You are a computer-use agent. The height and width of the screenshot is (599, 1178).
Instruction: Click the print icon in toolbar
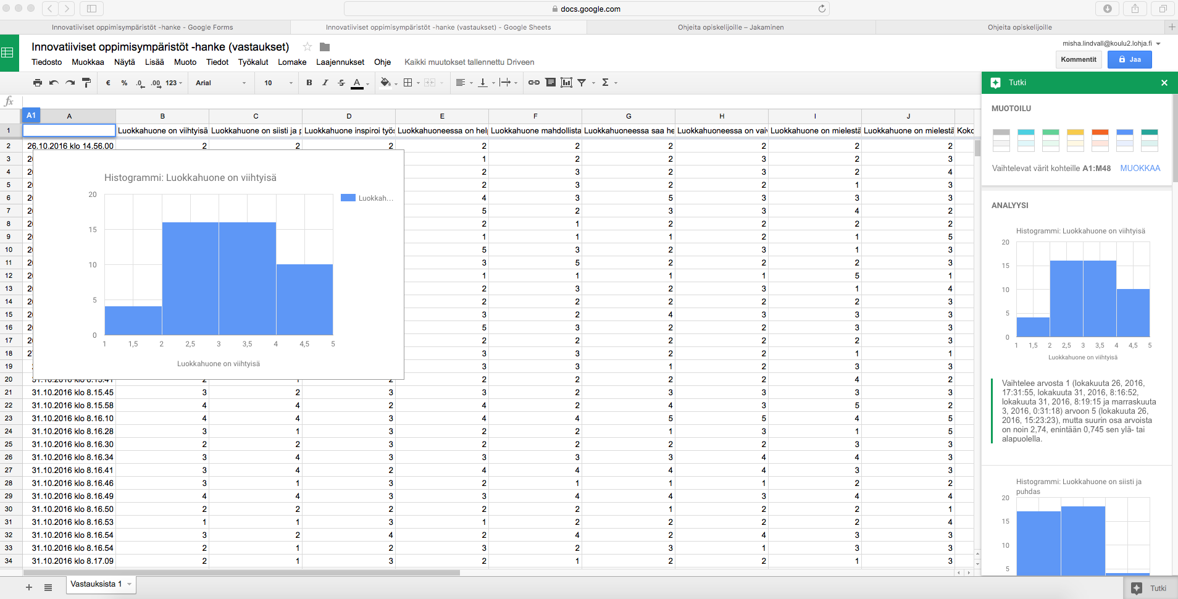click(x=38, y=83)
